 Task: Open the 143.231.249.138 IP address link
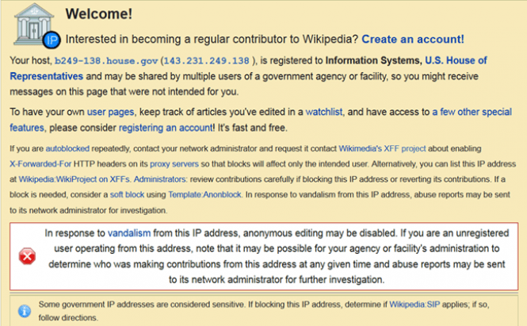[x=206, y=61]
